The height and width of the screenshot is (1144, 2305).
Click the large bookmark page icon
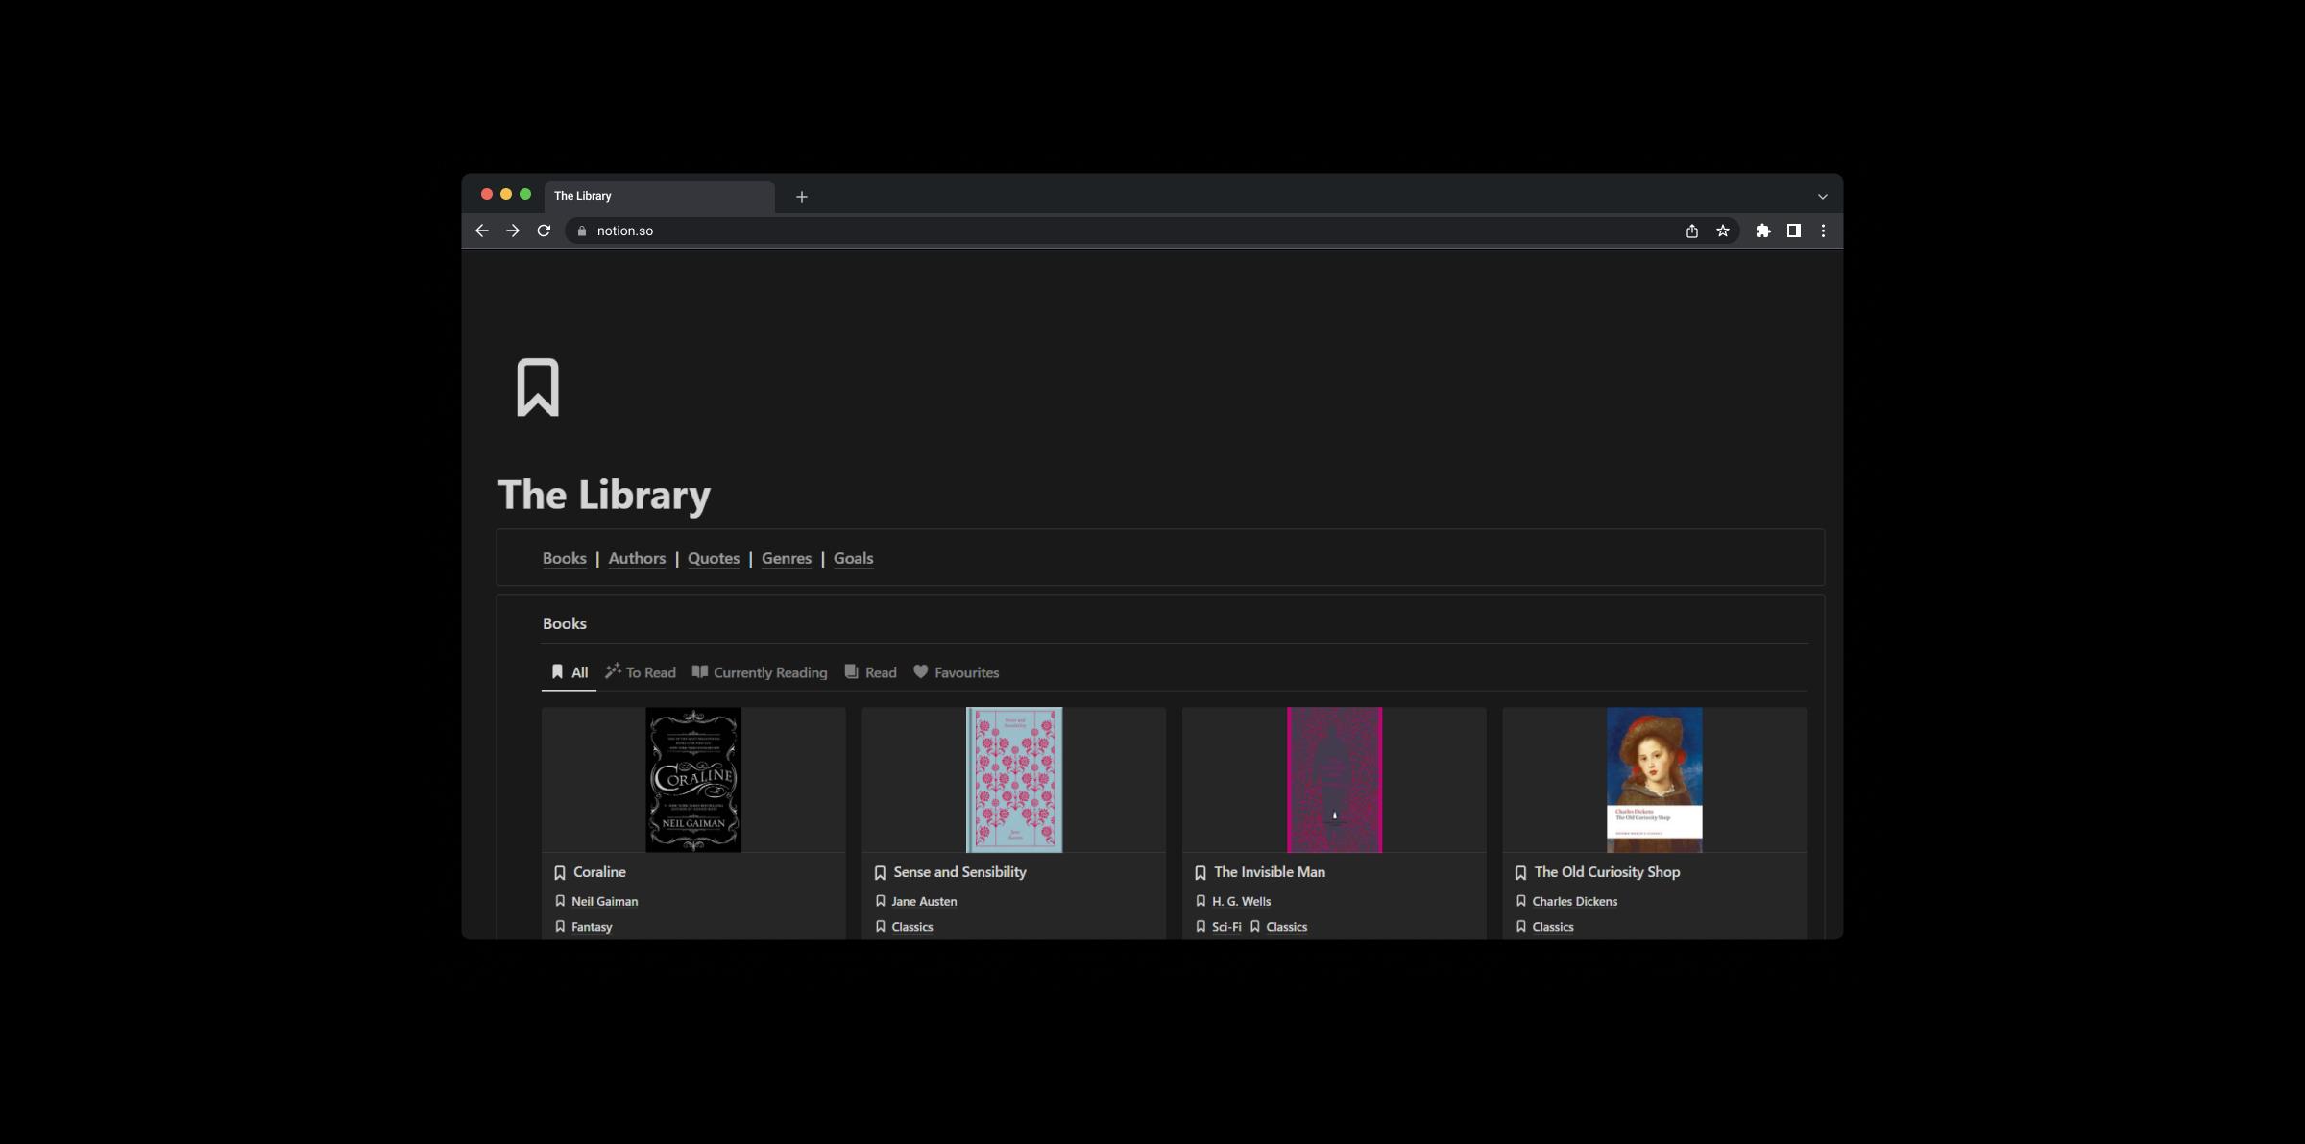[538, 387]
